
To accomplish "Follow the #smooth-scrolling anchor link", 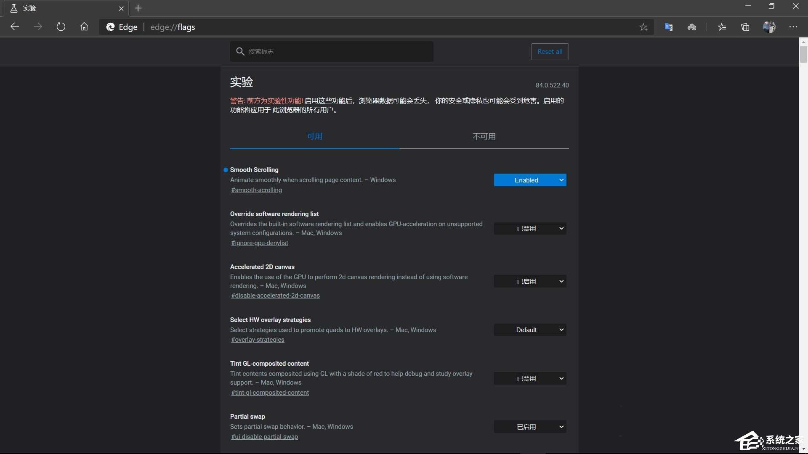I will pyautogui.click(x=256, y=190).
